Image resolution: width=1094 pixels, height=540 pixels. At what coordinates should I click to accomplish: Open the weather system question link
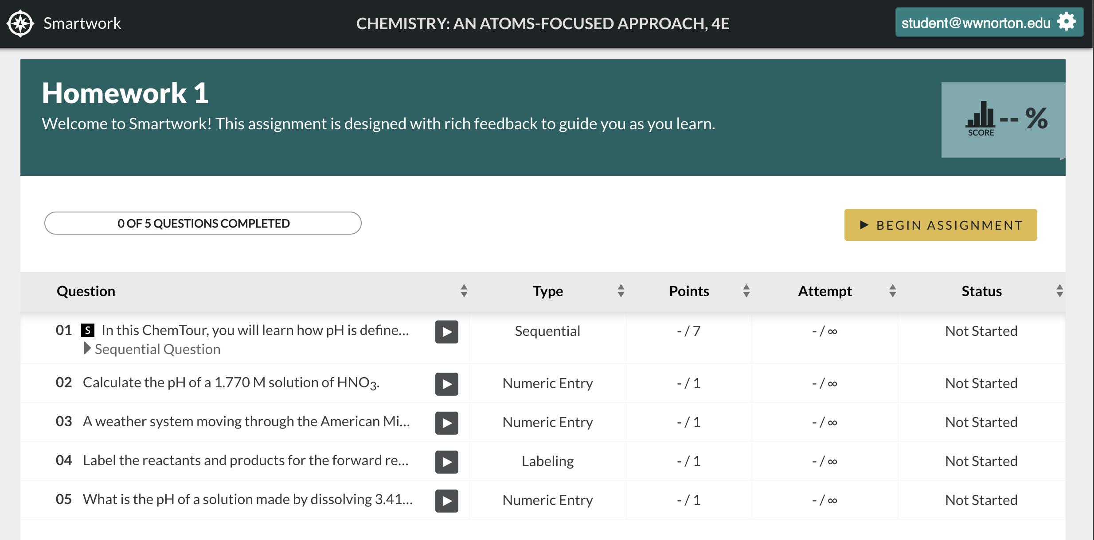pyautogui.click(x=246, y=422)
